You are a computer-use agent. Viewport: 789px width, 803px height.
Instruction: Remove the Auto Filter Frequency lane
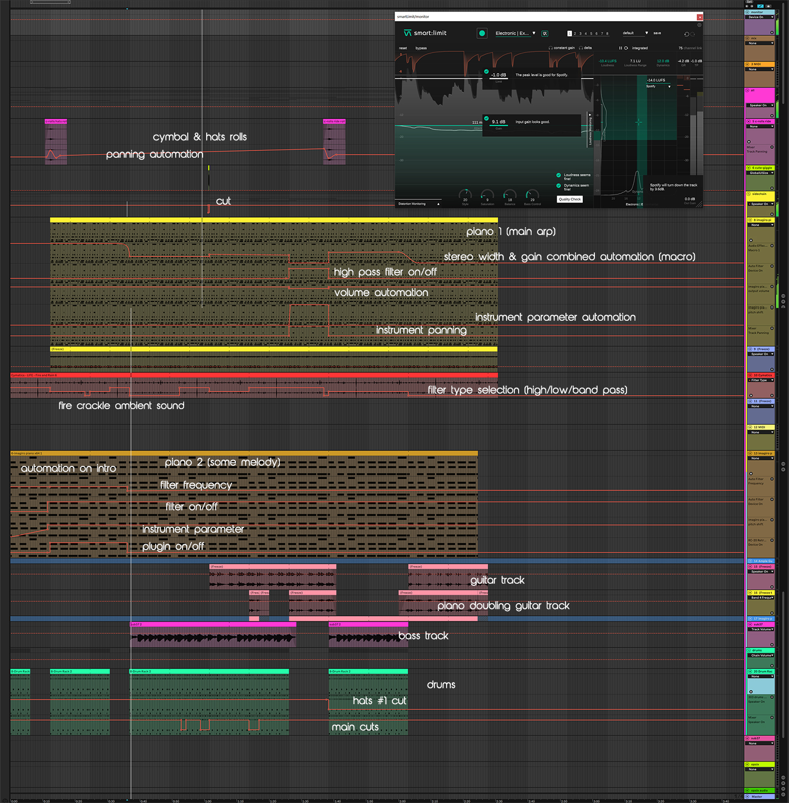pyautogui.click(x=772, y=479)
